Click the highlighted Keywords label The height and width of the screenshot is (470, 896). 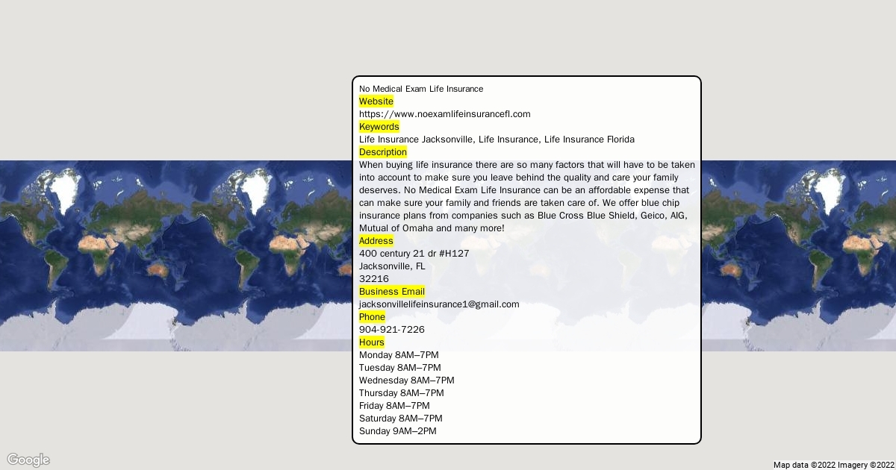379,127
